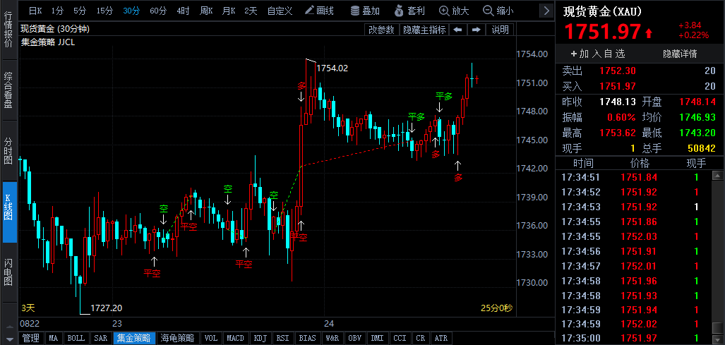Screen dimensions: 725x345
Task: Toggle 隐藏详情 to hide quote details
Action: click(x=680, y=54)
